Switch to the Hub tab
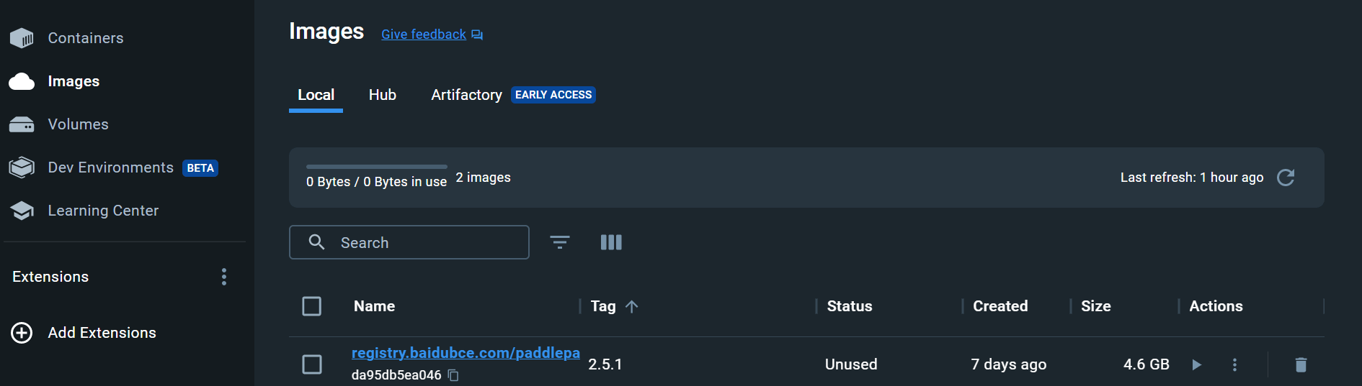 (x=383, y=95)
